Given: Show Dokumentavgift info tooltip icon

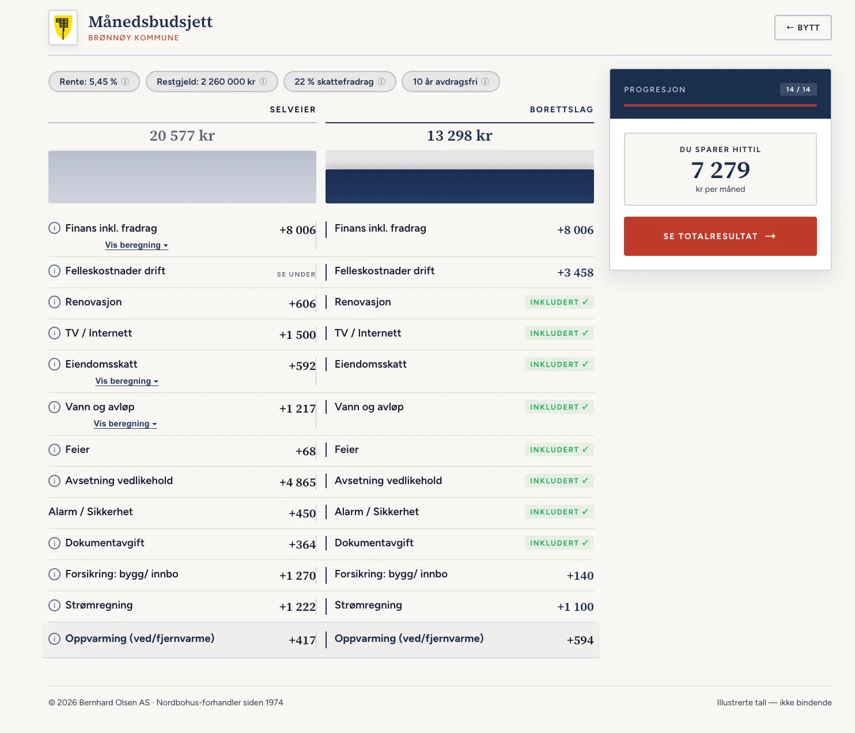Looking at the screenshot, I should 54,543.
